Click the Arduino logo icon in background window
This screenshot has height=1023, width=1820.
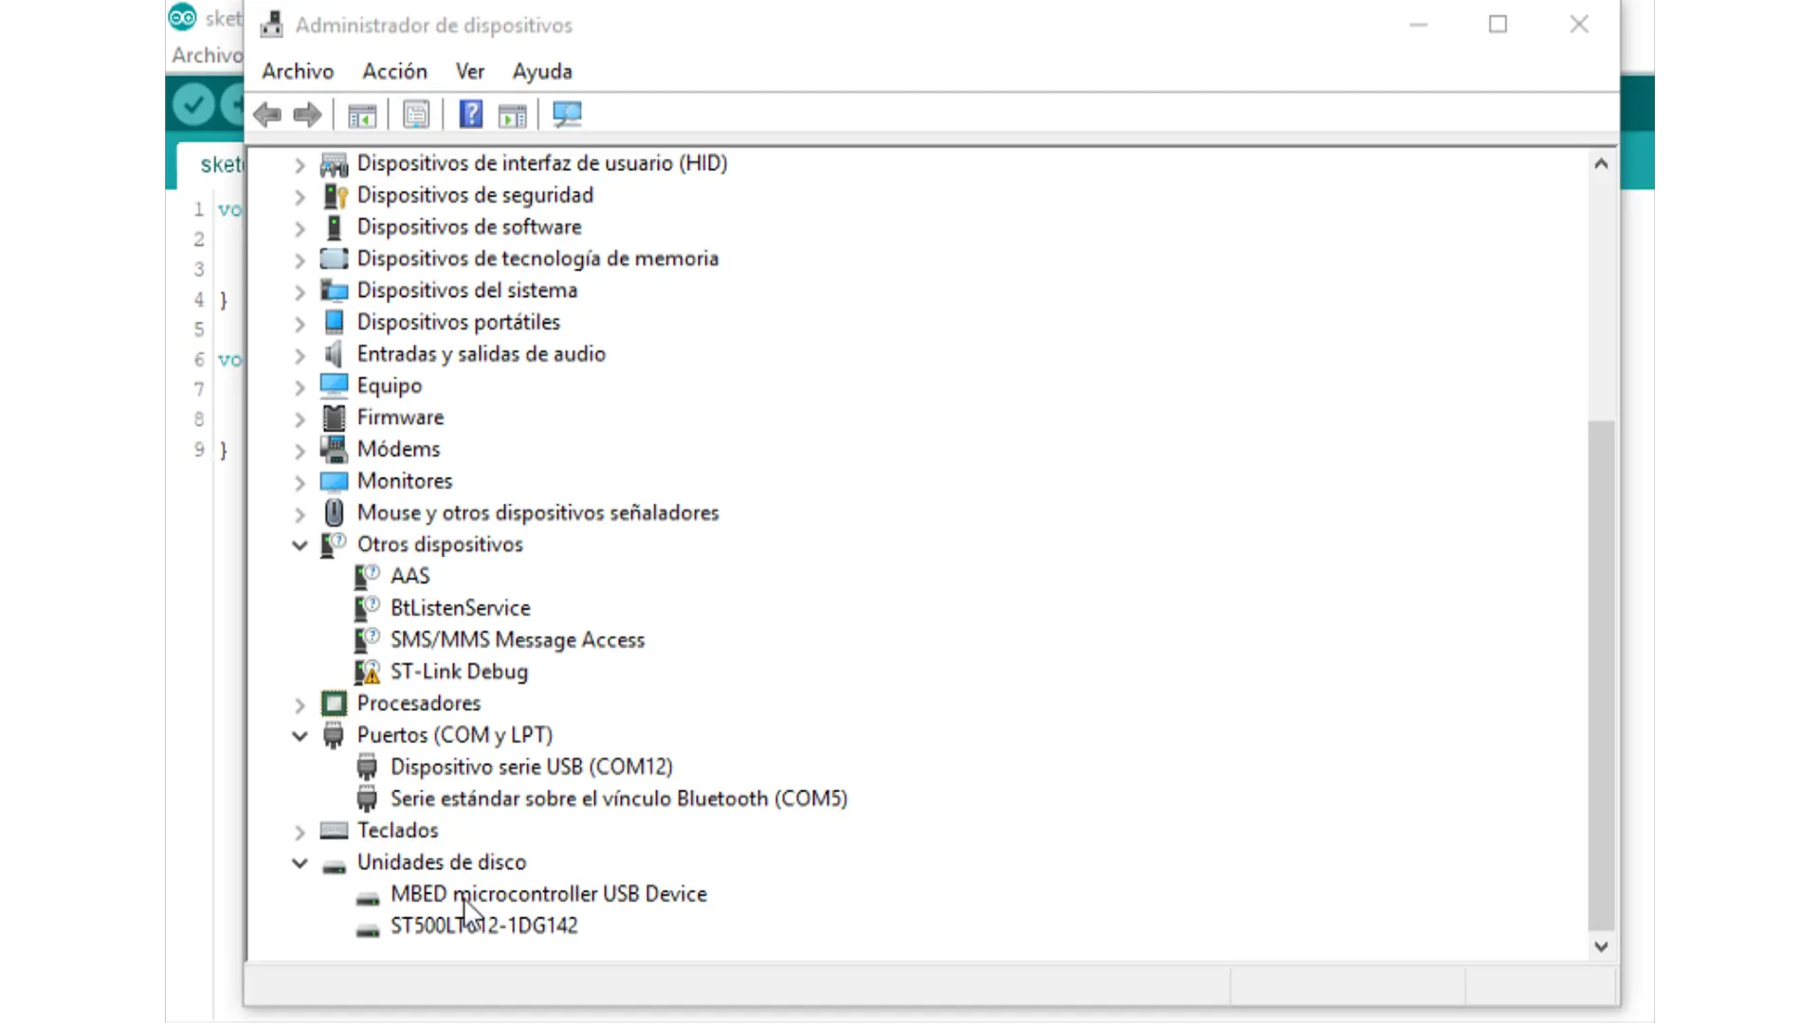pyautogui.click(x=182, y=17)
